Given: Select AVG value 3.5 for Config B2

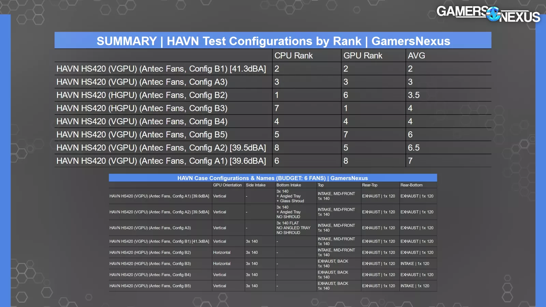Looking at the screenshot, I should click(414, 95).
